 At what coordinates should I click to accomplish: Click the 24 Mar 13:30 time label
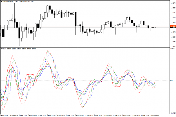(32, 115)
